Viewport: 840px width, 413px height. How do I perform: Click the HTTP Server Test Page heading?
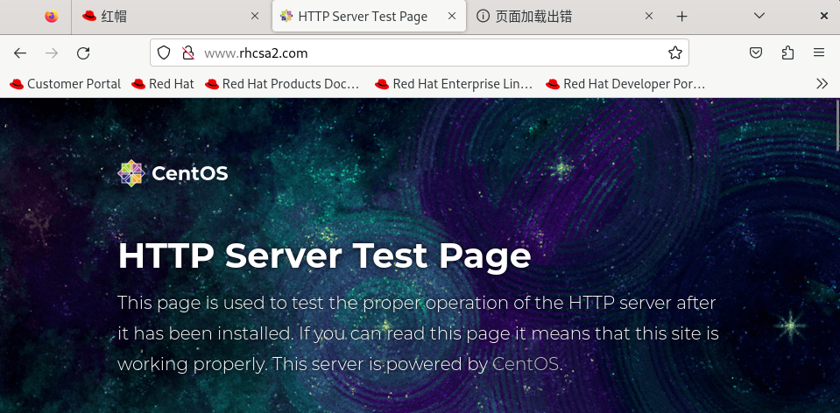(324, 255)
